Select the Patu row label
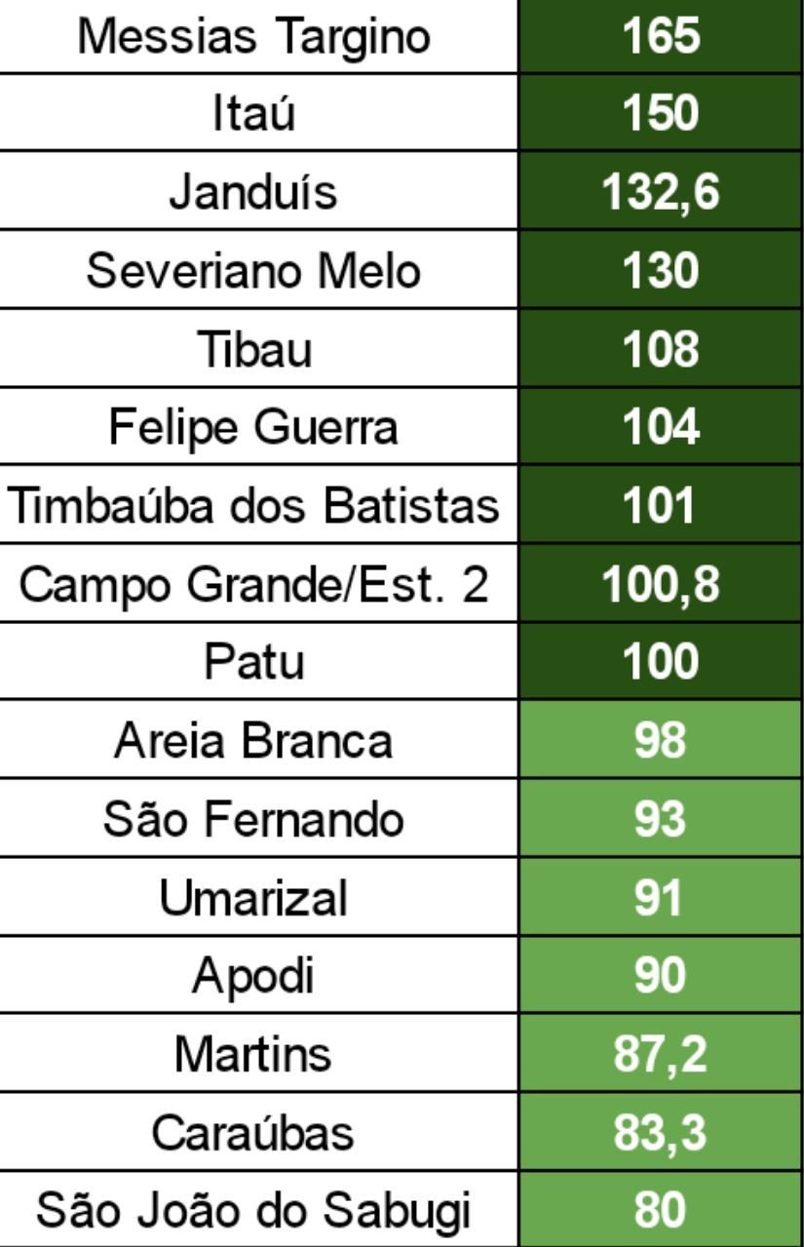The height and width of the screenshot is (1247, 804). coord(253,660)
